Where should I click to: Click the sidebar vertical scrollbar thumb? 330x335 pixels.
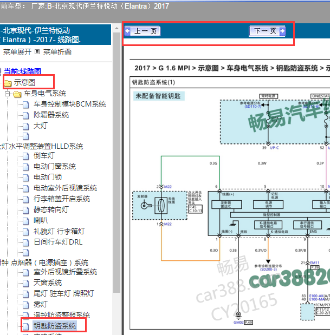click(117, 162)
